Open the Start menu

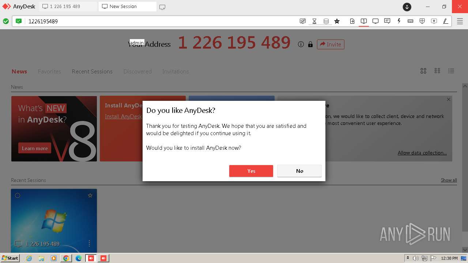click(x=10, y=258)
